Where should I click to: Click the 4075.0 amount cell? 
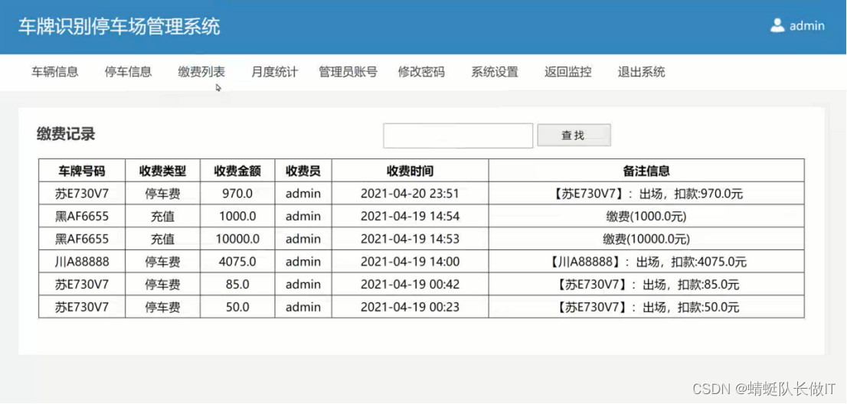coord(237,262)
